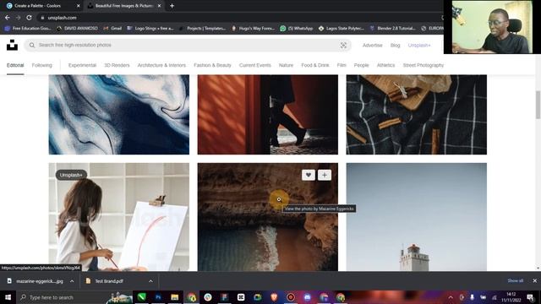This screenshot has height=304, width=541.
Task: Add cave photo to collection with plus
Action: pyautogui.click(x=325, y=175)
